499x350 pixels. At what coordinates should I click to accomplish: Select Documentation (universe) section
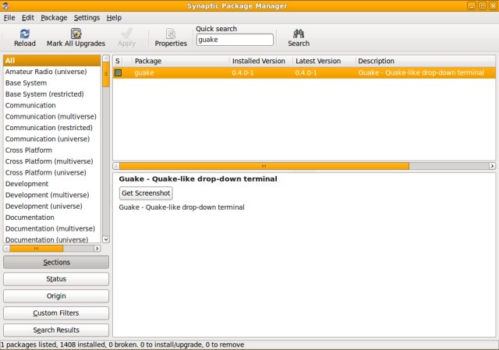(x=52, y=239)
